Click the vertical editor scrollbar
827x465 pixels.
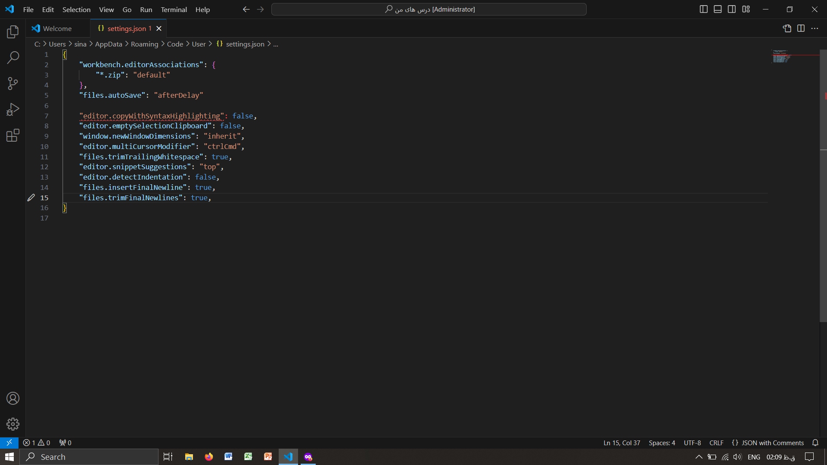pos(823,185)
